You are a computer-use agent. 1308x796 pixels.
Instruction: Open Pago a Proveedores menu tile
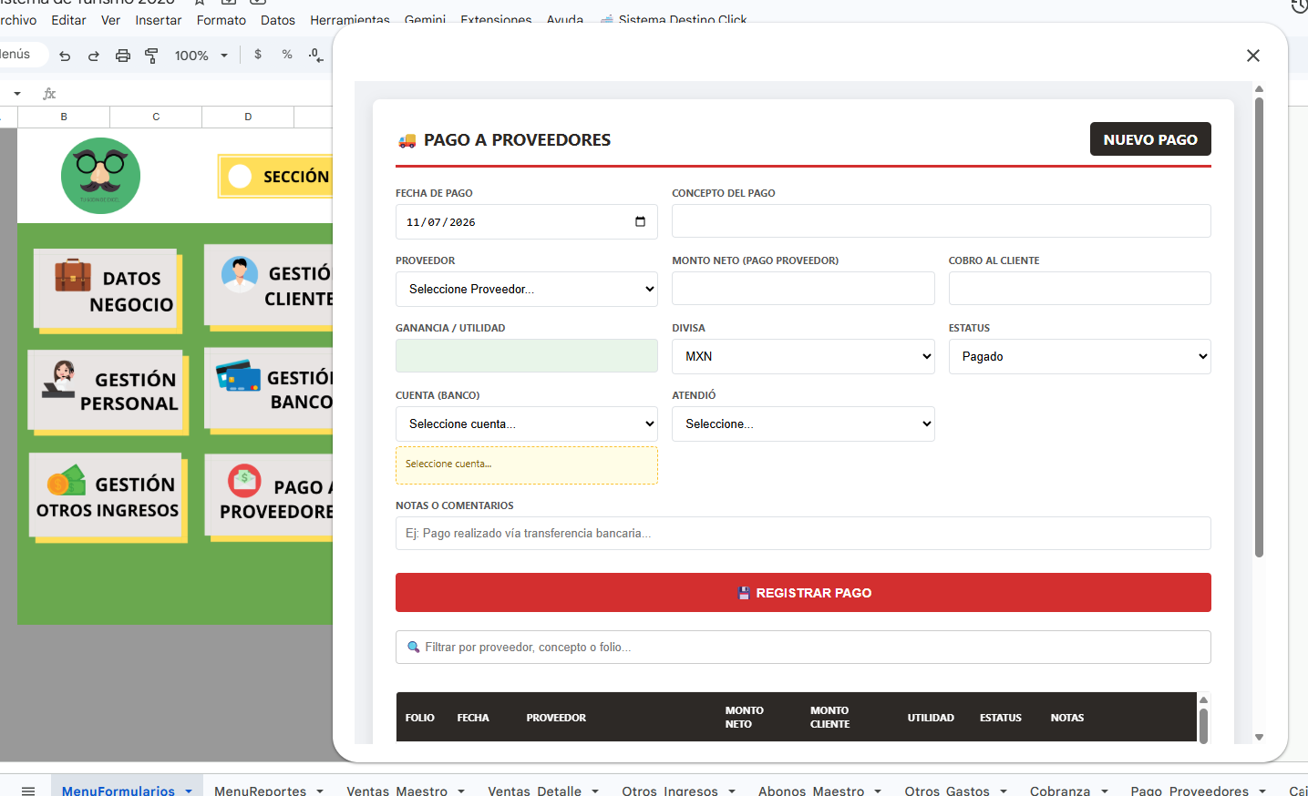pos(270,498)
